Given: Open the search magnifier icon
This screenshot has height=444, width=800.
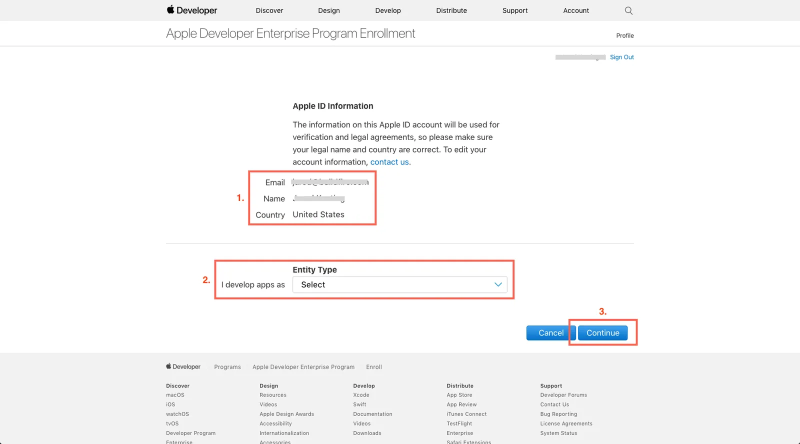Looking at the screenshot, I should tap(628, 10).
